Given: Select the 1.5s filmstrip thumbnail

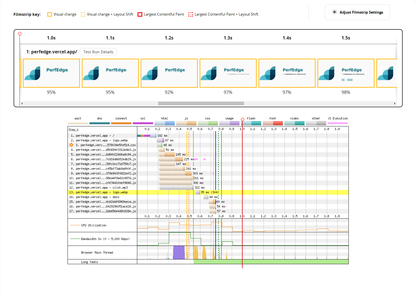Looking at the screenshot, I should point(346,73).
